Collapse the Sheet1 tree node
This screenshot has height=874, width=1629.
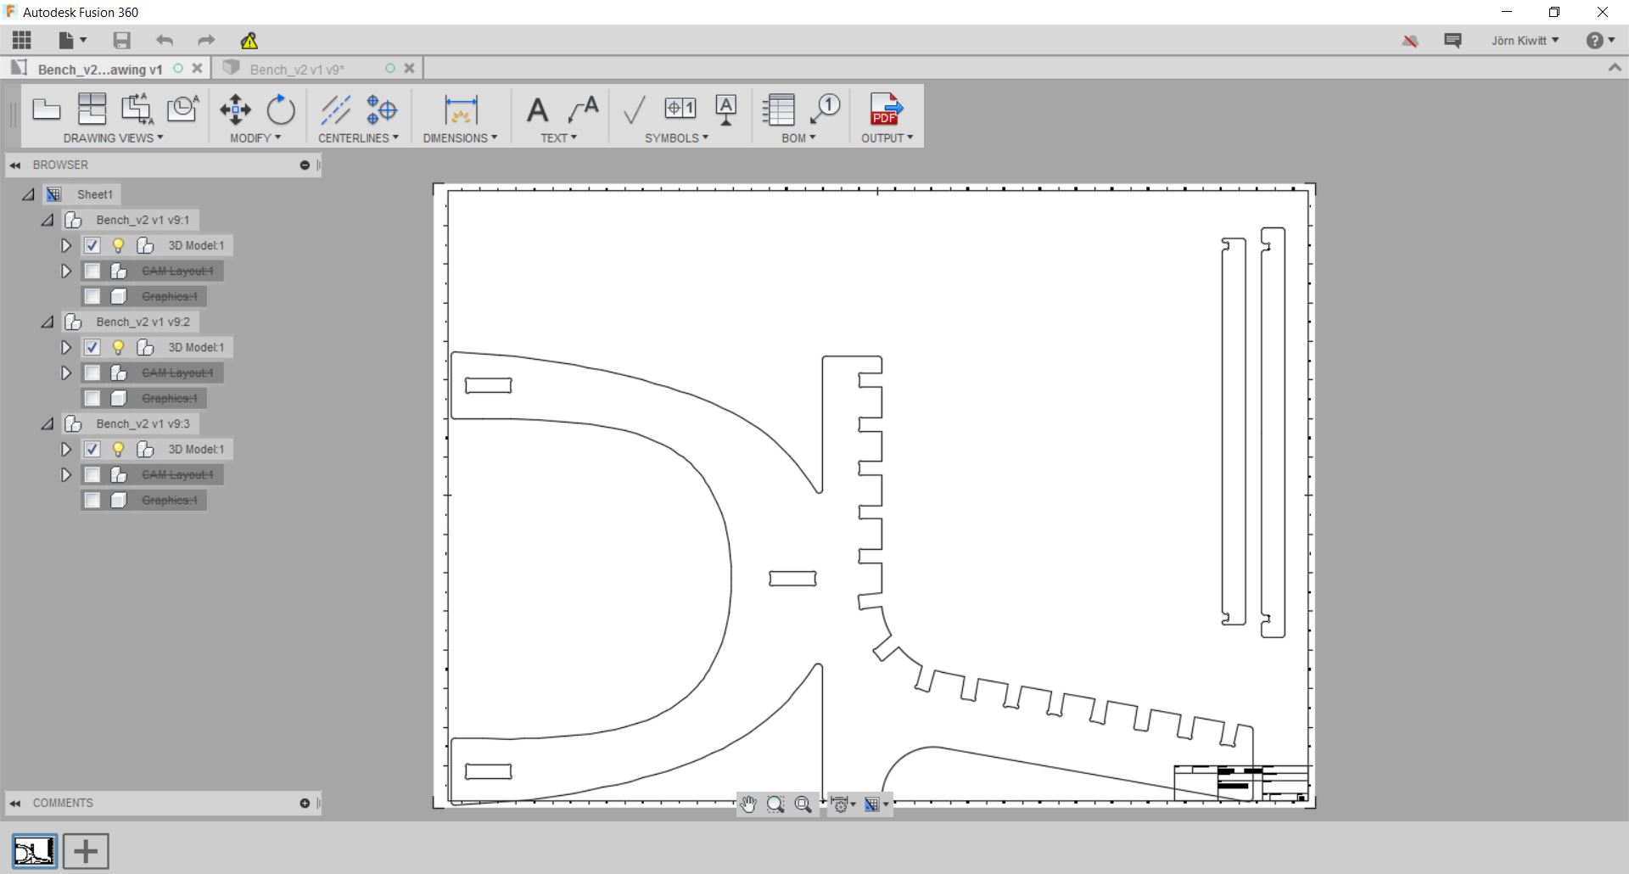[x=28, y=194]
